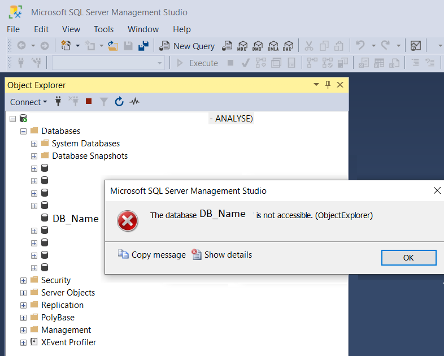
Task: Click the Open File folder icon
Action: click(113, 46)
